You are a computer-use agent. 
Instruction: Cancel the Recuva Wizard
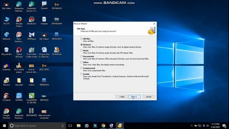click(148, 97)
